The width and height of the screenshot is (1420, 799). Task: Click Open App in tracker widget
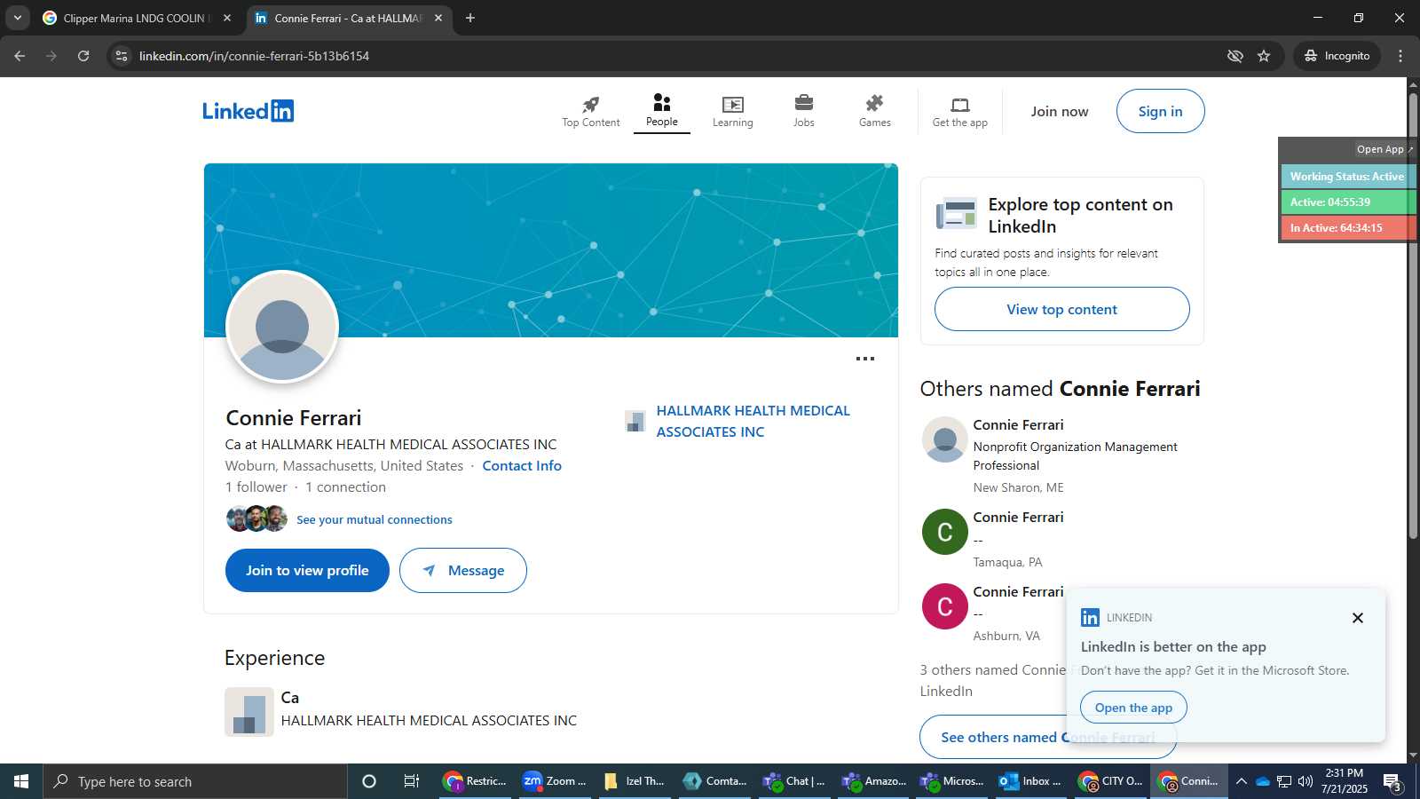pos(1383,149)
